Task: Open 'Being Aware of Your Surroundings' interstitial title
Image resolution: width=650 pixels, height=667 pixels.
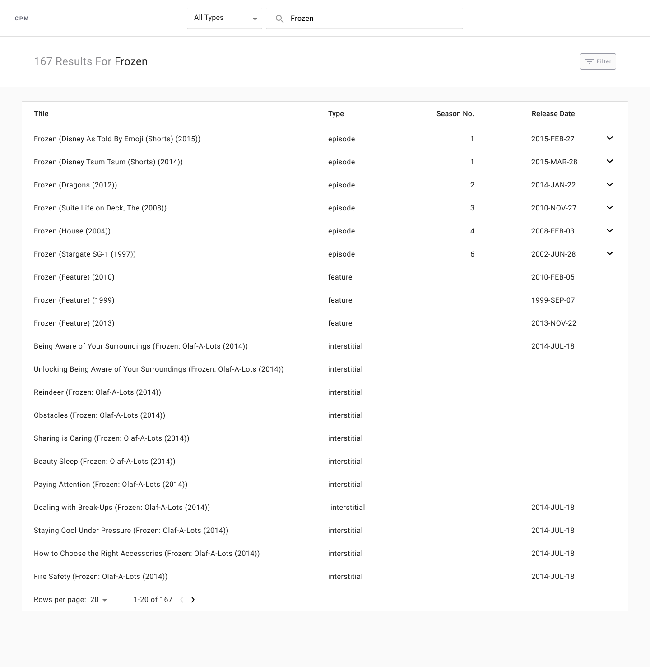Action: 141,346
